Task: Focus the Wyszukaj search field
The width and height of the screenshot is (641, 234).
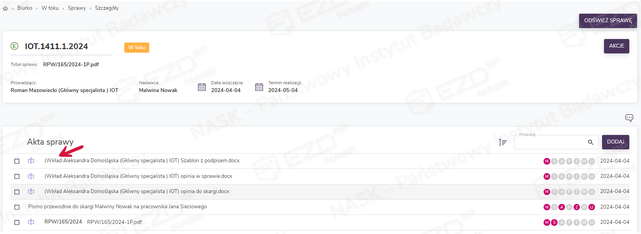Action: 549,142
